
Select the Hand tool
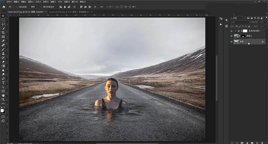3,95
